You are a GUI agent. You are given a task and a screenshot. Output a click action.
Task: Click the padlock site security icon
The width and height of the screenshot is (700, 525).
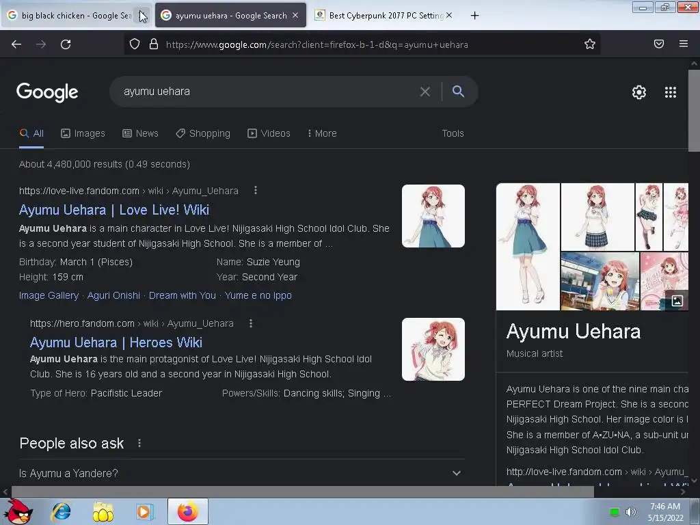pos(154,44)
